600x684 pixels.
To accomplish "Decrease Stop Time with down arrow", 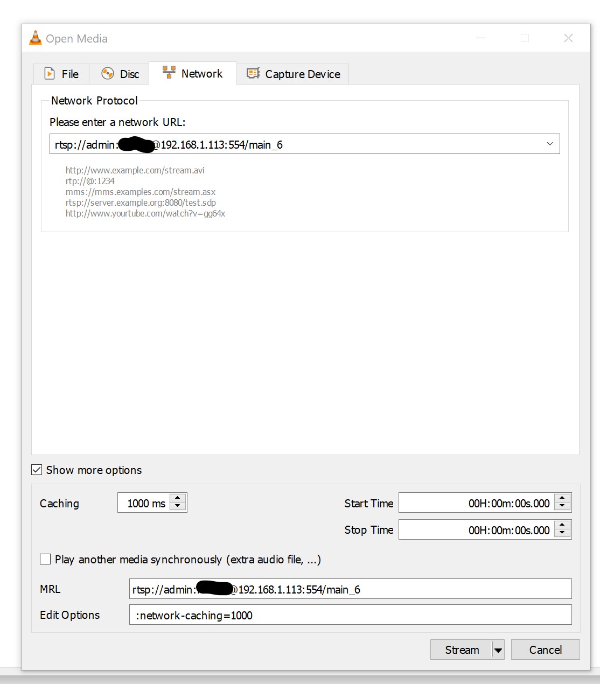I will 562,534.
